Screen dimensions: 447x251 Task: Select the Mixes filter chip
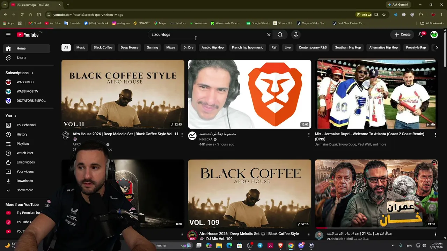pyautogui.click(x=171, y=47)
